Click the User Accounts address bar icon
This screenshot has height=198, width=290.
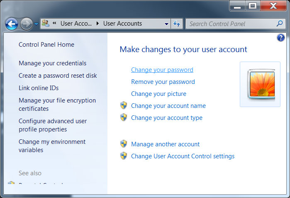click(46, 24)
